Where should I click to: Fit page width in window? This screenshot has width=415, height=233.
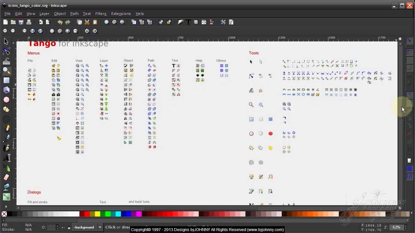pos(76,31)
